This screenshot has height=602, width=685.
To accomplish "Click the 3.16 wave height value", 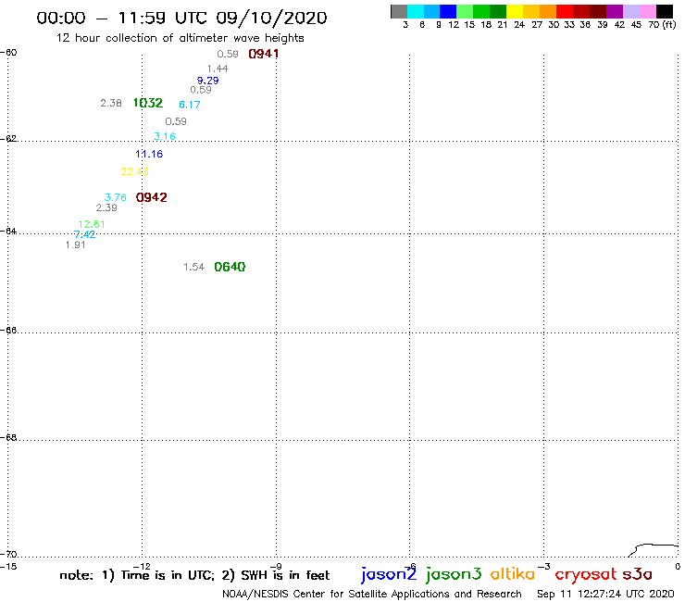I will click(165, 136).
